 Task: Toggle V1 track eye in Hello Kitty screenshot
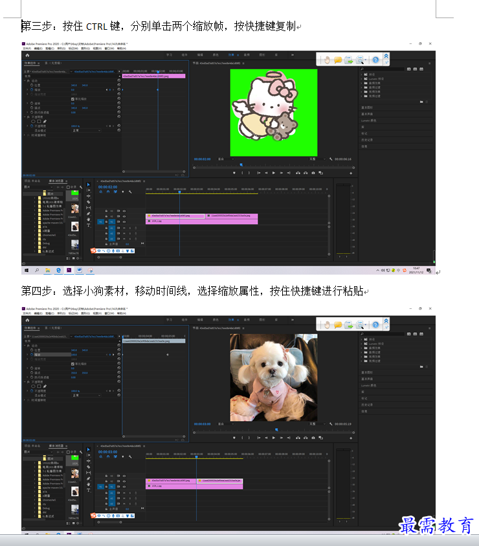[x=124, y=222]
